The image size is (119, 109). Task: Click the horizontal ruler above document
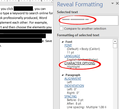[x=27, y=1]
